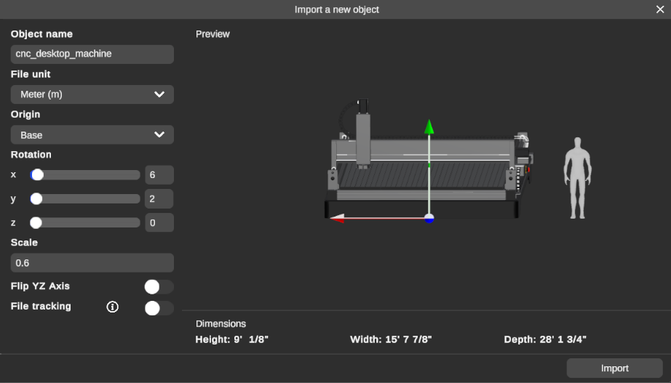Click the green Y-axis arrow in preview

(x=429, y=128)
